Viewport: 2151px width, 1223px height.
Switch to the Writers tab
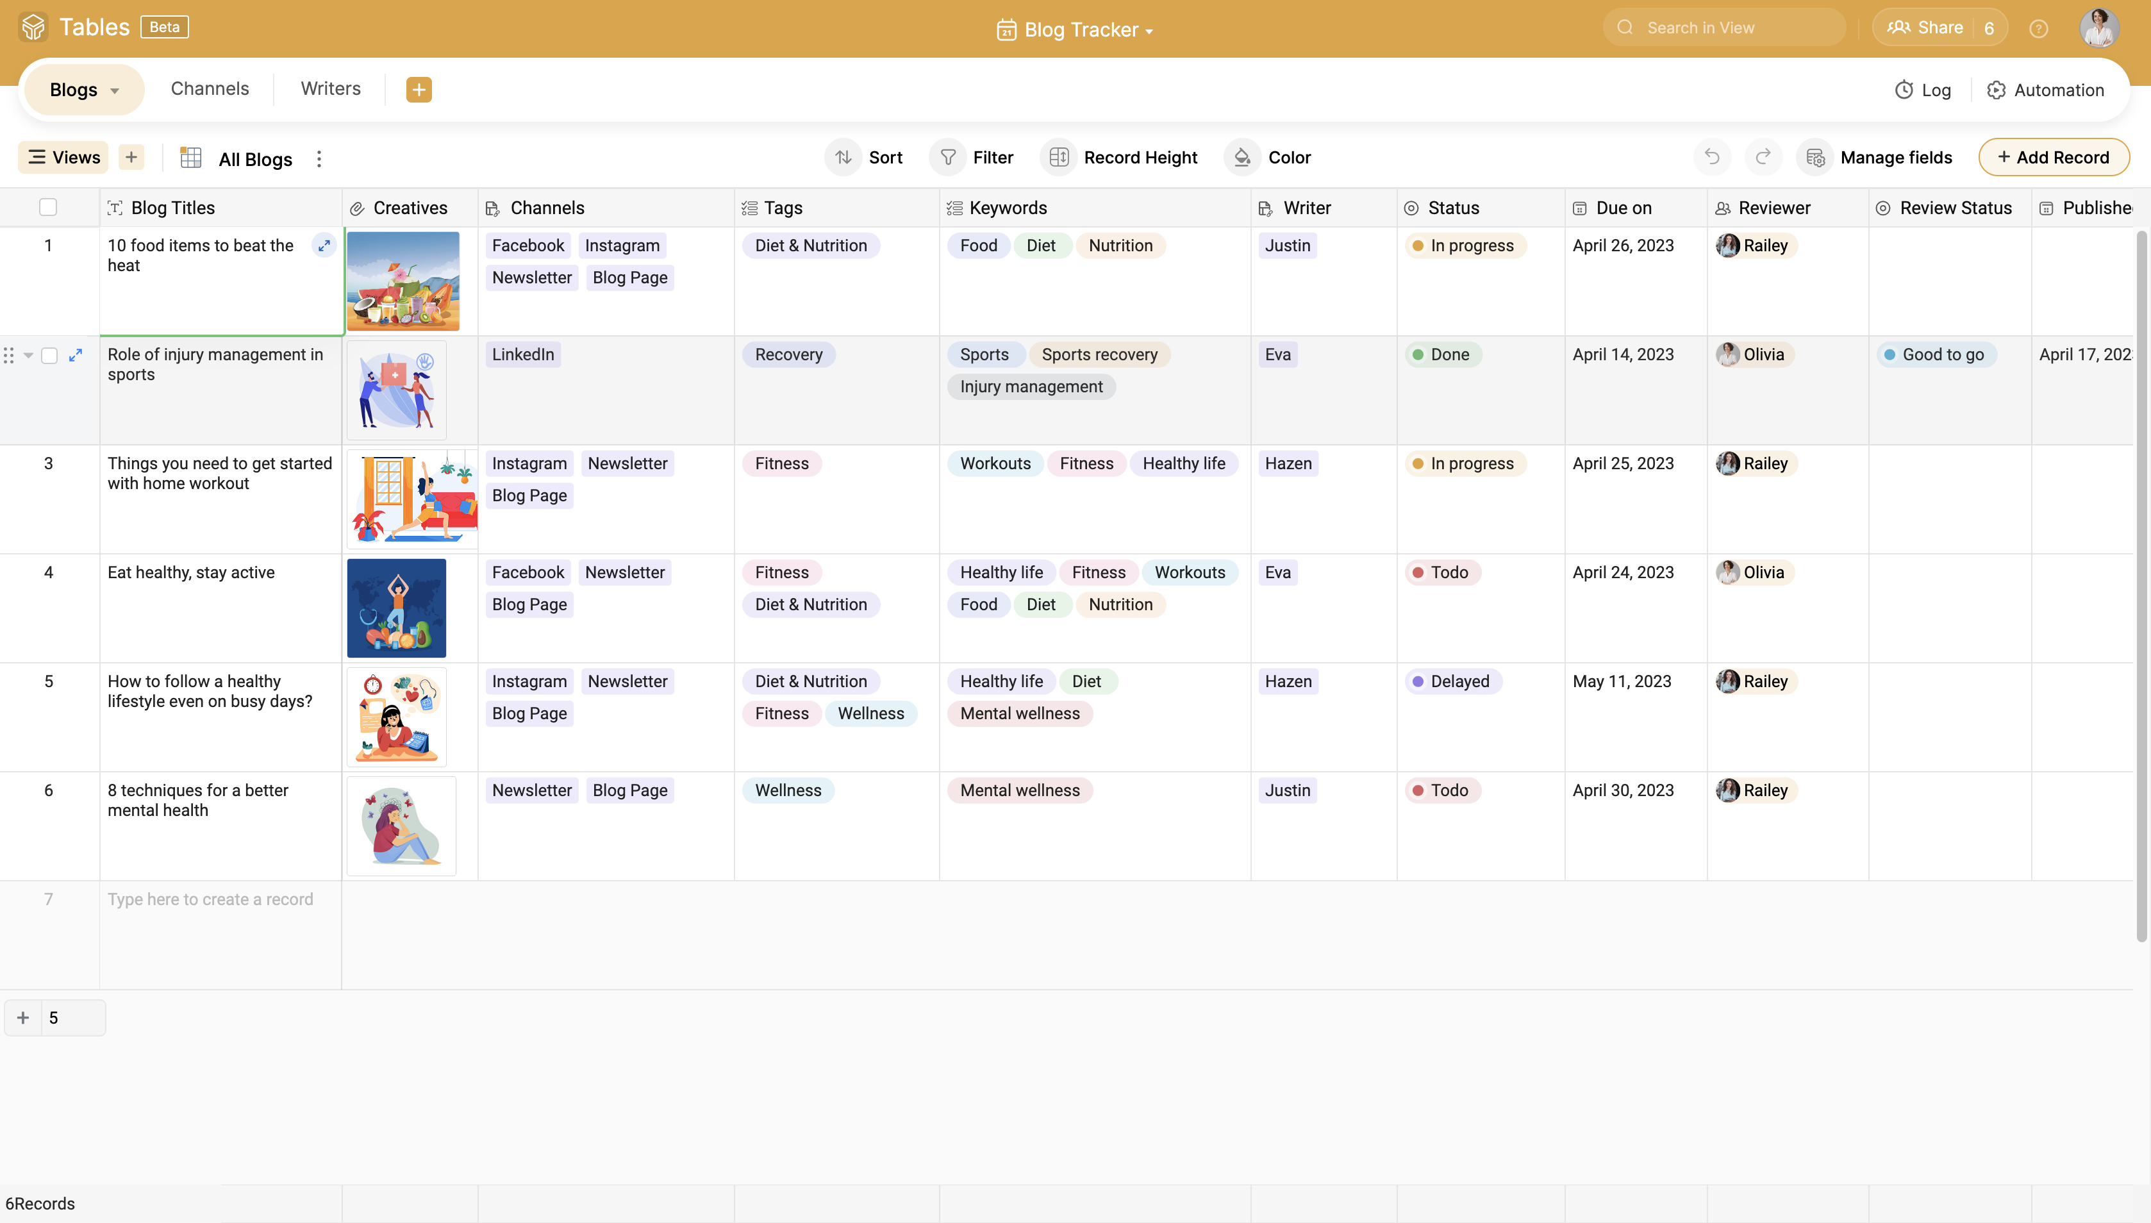(x=329, y=88)
